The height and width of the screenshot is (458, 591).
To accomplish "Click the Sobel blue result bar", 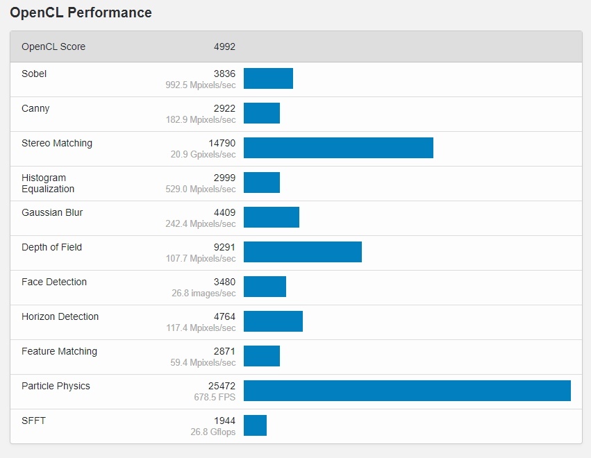I will point(268,78).
